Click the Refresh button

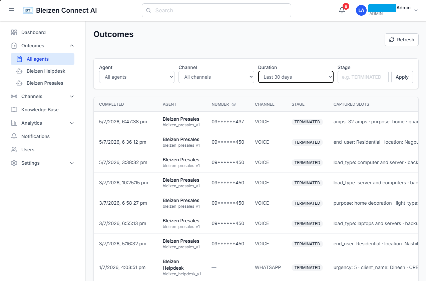coord(402,40)
